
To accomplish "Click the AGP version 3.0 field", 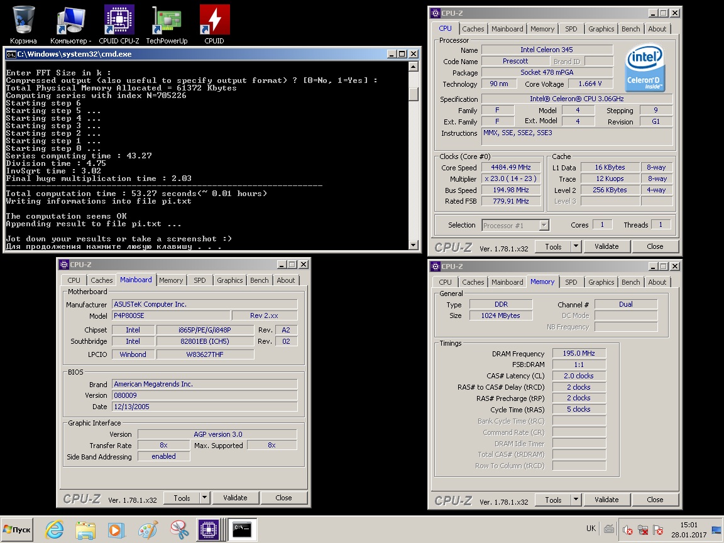I will (x=217, y=434).
